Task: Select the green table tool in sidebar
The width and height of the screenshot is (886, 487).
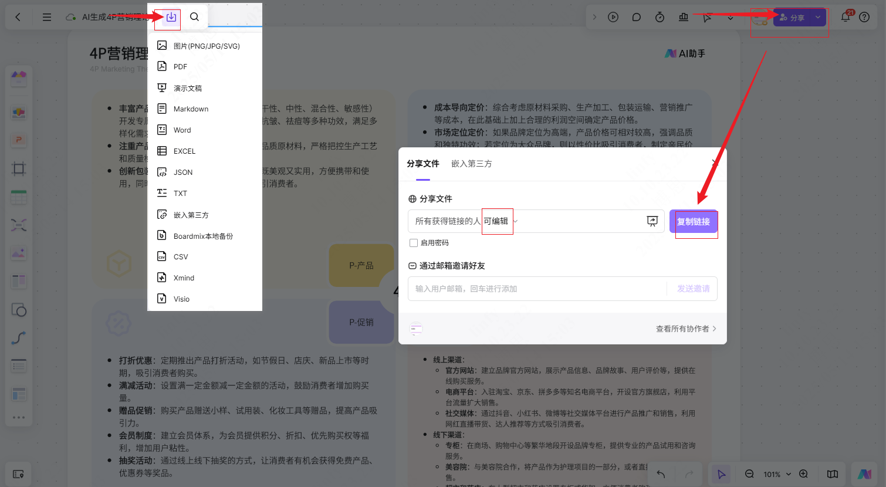Action: point(19,197)
